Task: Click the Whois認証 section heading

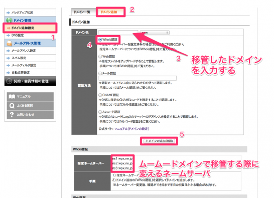Action: coord(80,149)
